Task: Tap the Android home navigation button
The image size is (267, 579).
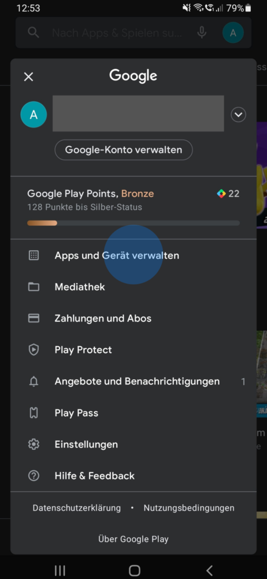Action: tap(135, 570)
